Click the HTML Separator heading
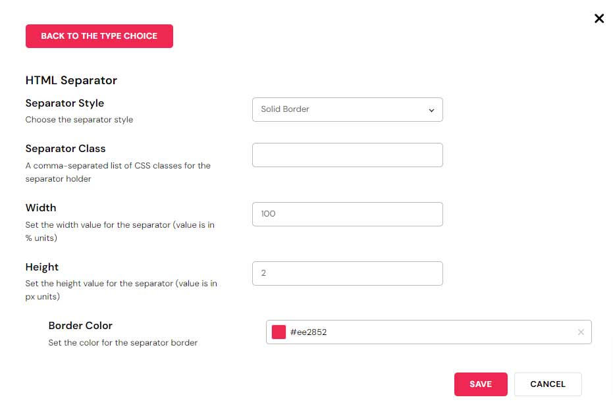 click(x=71, y=80)
